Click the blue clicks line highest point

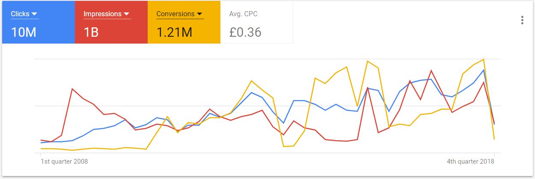[x=484, y=70]
